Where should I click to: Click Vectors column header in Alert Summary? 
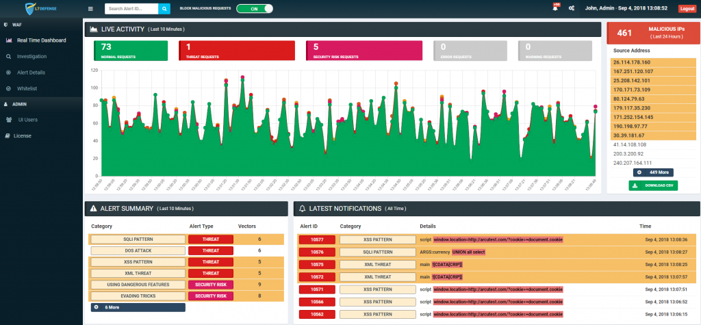tap(246, 226)
